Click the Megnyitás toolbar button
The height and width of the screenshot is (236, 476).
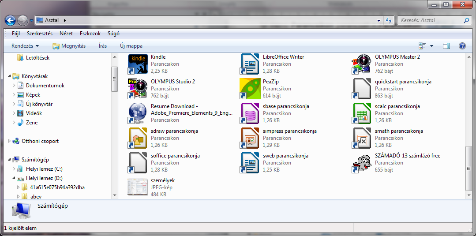(x=69, y=46)
